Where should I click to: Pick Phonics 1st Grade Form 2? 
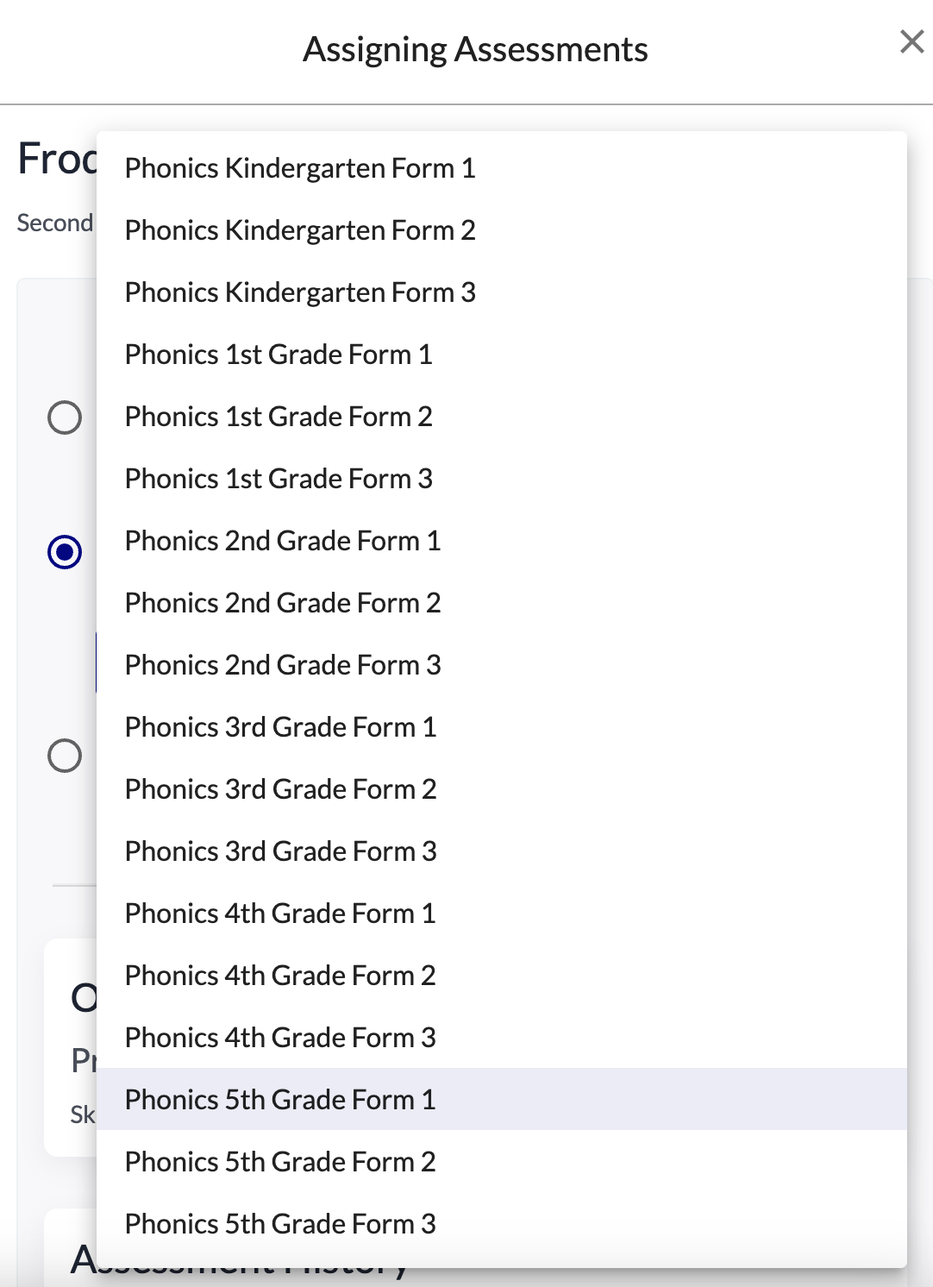tap(279, 417)
